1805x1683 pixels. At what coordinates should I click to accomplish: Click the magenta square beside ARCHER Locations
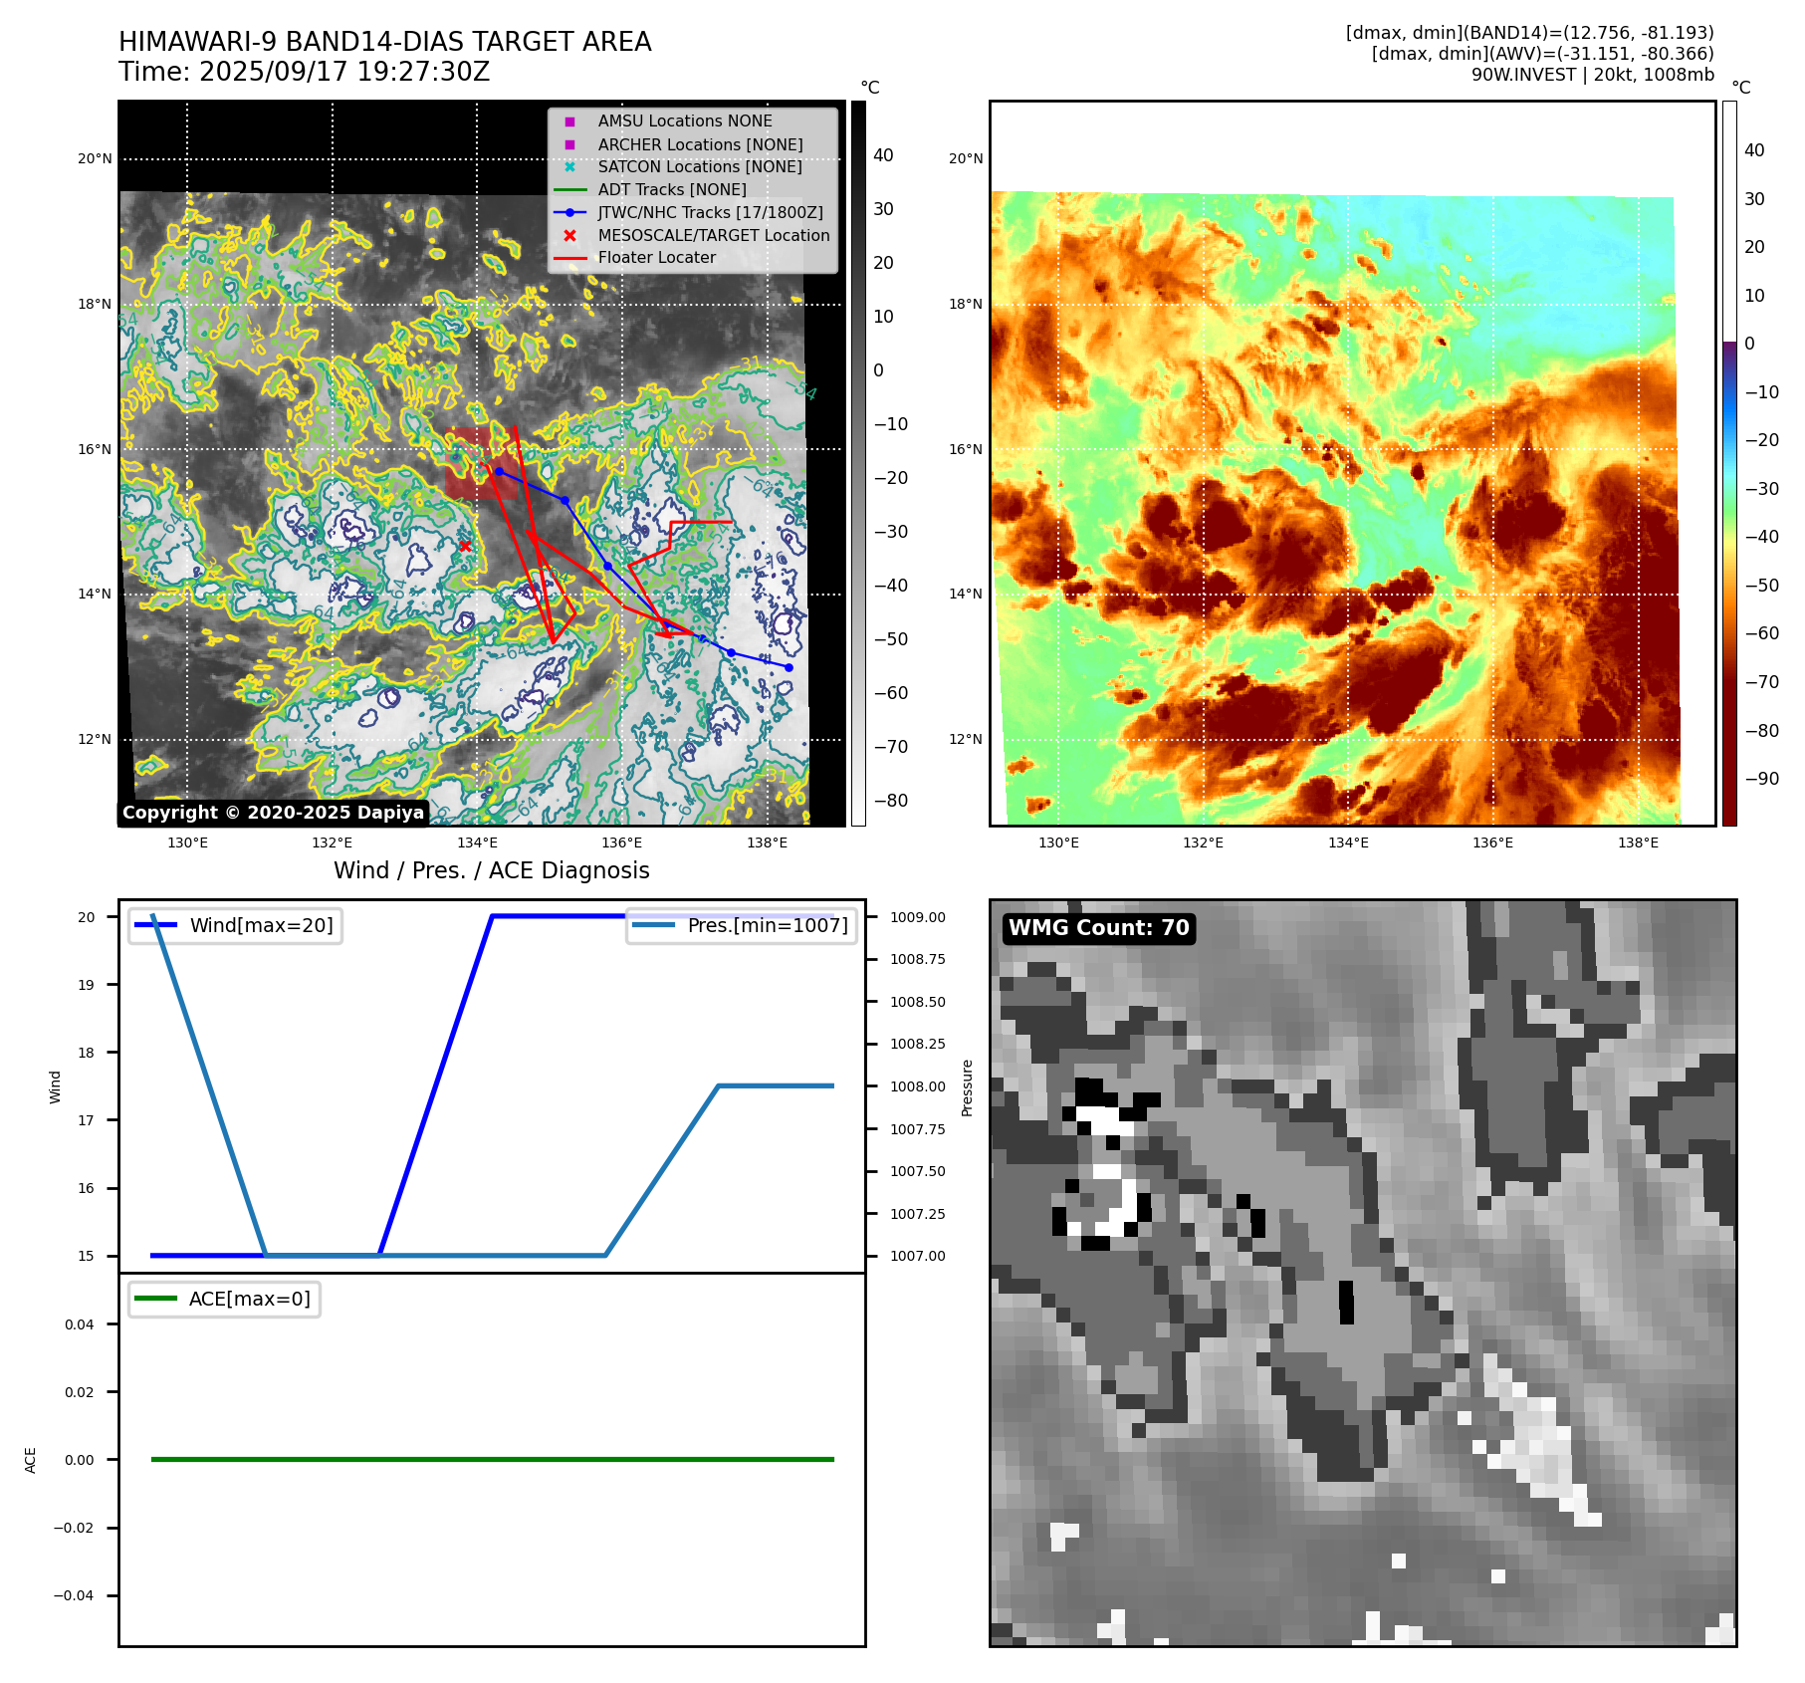[569, 144]
